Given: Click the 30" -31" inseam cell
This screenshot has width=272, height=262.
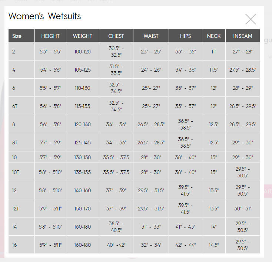Looking at the screenshot, I should pos(243,209).
